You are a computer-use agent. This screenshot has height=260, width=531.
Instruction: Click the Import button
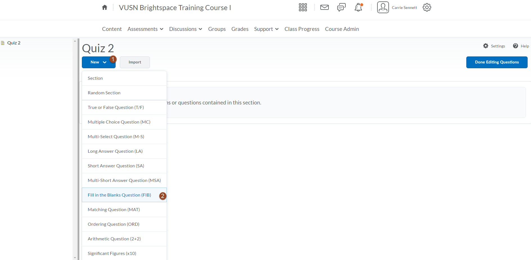point(135,62)
